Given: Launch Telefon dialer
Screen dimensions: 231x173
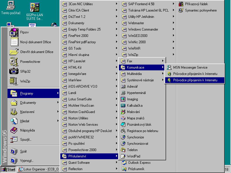Looking at the screenshot, I should pos(142,150).
